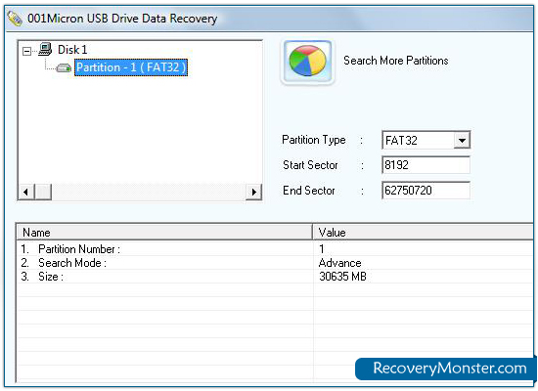Click the Search More Partitions label

pyautogui.click(x=396, y=61)
